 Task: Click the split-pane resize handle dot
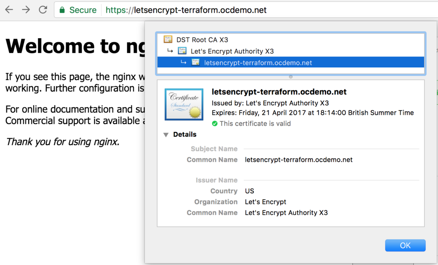[x=291, y=77]
